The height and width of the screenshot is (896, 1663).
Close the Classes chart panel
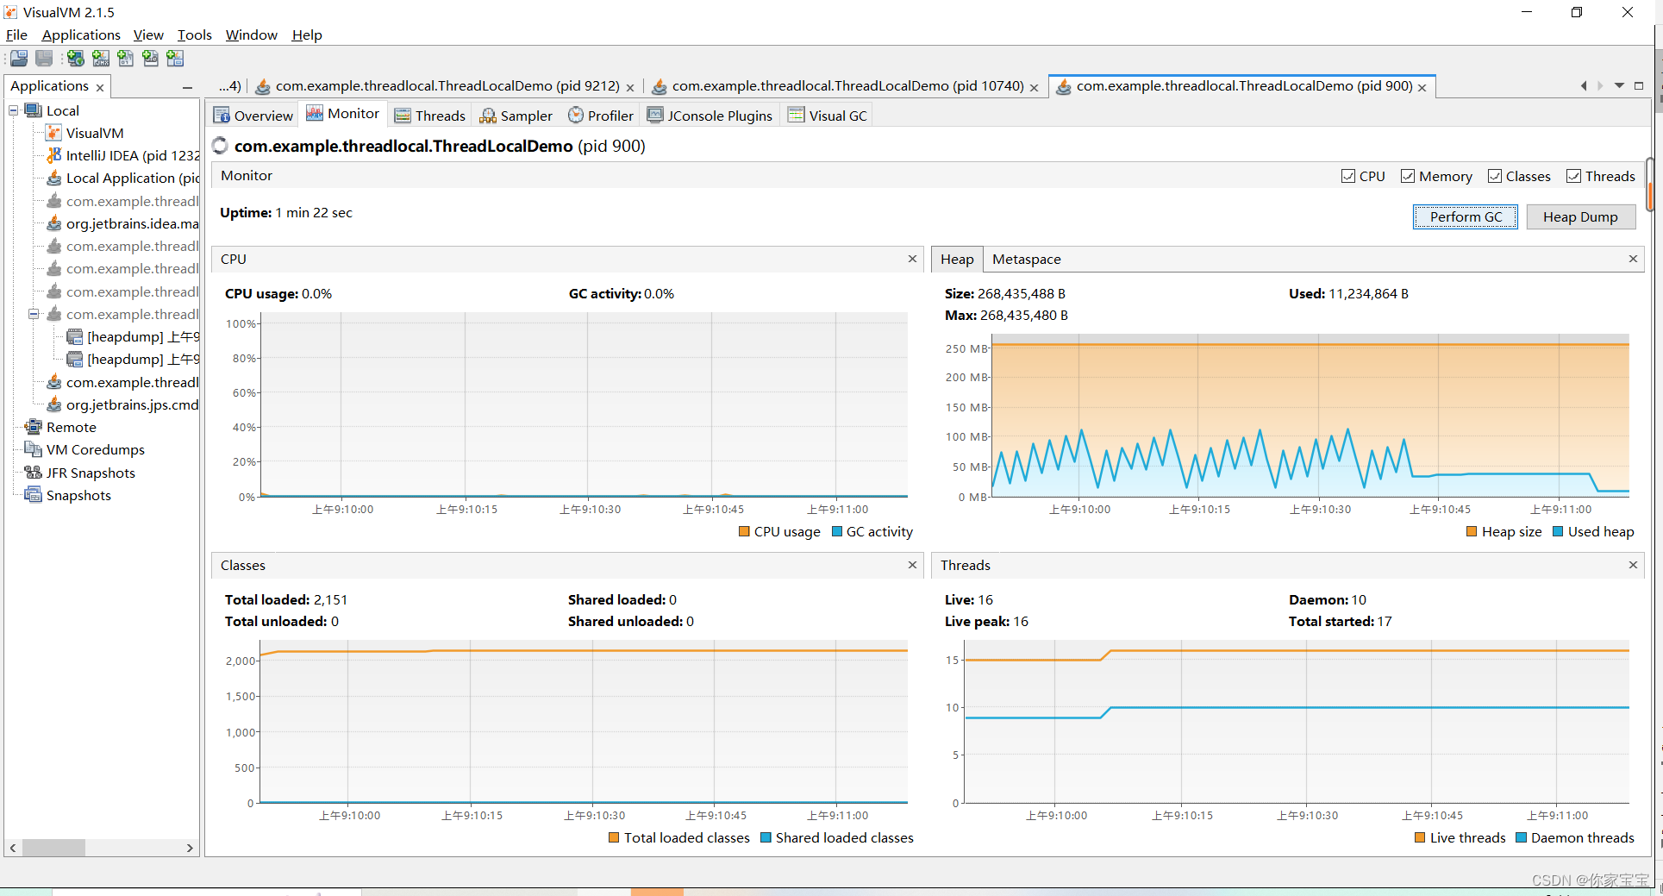(x=913, y=565)
